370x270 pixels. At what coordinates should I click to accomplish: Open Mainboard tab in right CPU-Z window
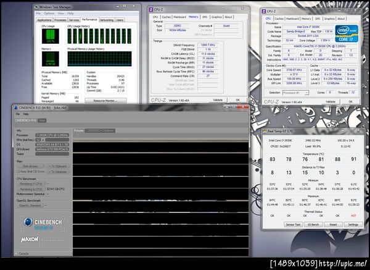pyautogui.click(x=292, y=19)
